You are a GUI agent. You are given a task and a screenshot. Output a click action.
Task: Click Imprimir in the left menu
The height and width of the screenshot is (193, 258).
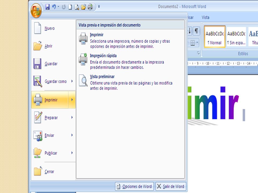point(50,100)
